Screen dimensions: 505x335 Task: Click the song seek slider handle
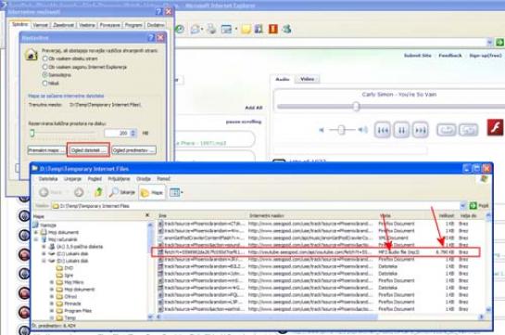[356, 107]
